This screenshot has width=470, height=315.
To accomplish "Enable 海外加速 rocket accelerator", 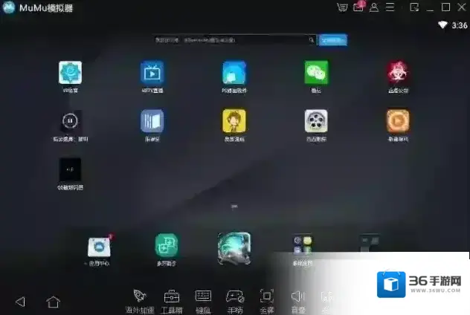I will [x=140, y=301].
